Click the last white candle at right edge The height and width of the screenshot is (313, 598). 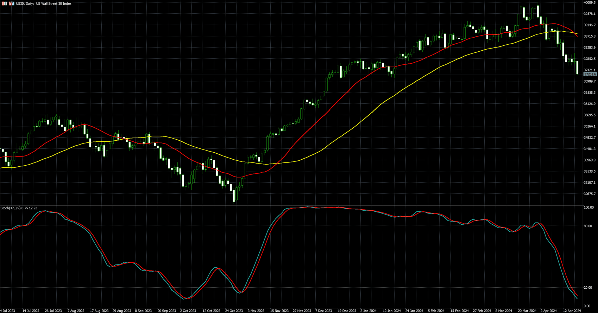(x=577, y=68)
